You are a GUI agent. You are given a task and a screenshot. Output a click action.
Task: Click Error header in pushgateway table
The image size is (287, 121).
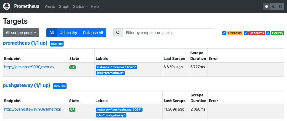click(214, 101)
